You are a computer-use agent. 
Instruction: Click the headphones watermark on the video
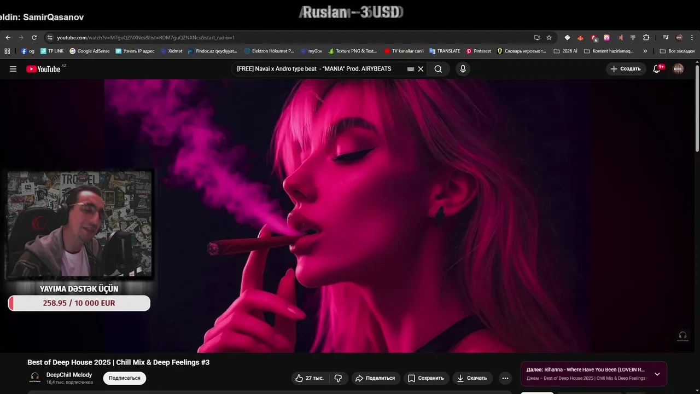[x=682, y=337]
